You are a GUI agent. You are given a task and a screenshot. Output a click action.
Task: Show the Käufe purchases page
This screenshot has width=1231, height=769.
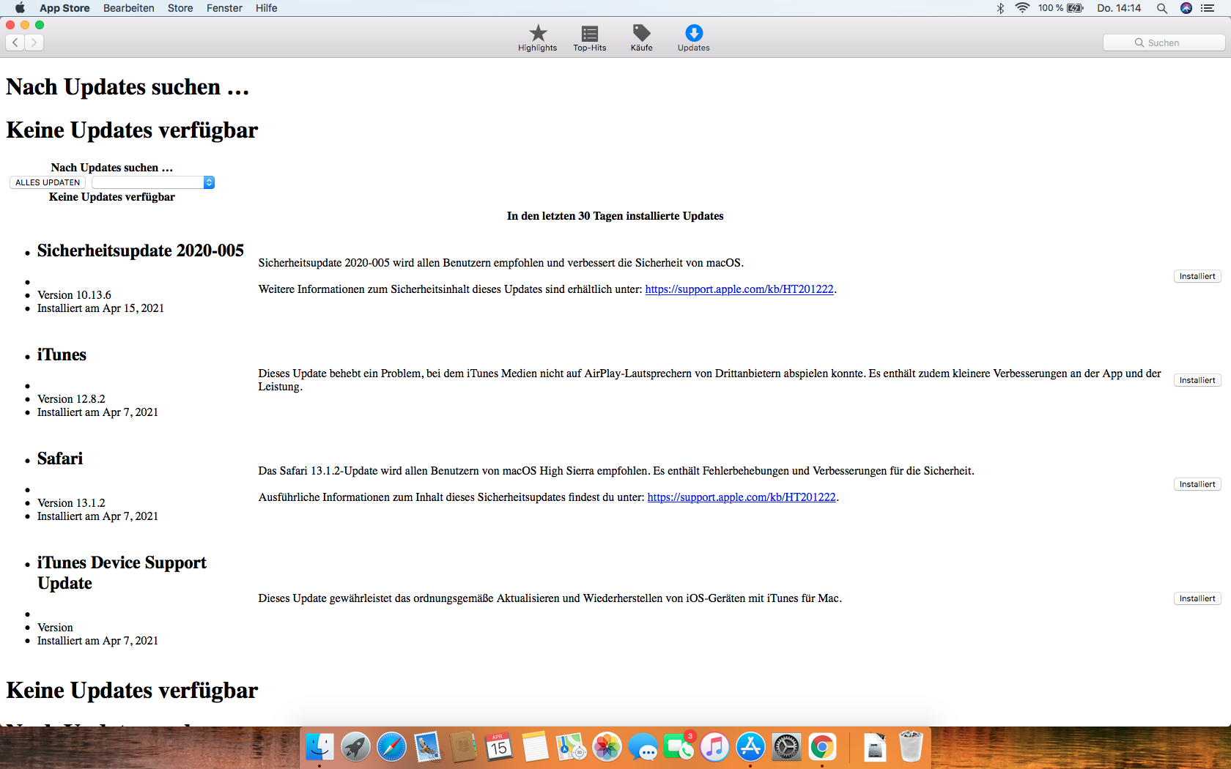click(x=642, y=37)
